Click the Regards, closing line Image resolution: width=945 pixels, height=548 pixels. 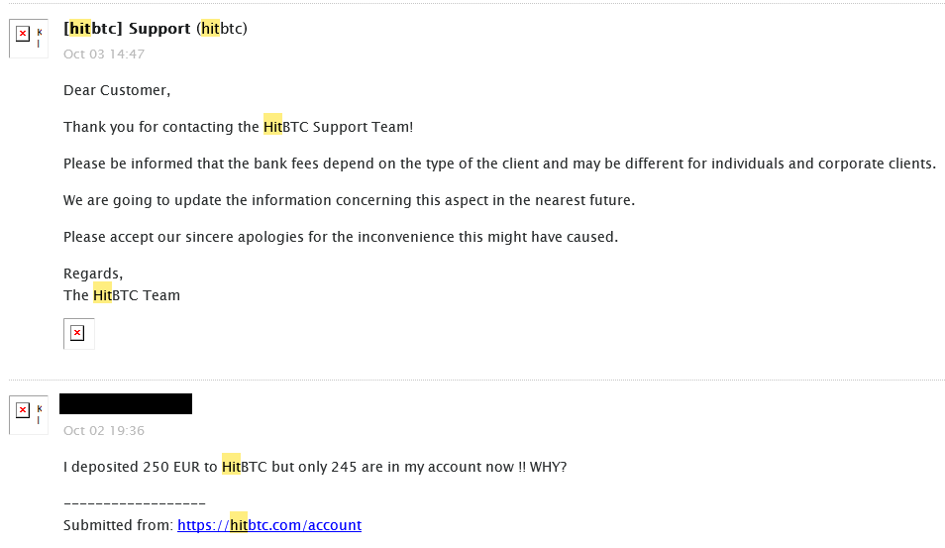[93, 274]
